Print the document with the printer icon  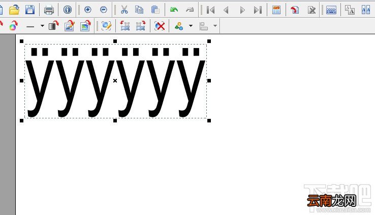click(49, 10)
